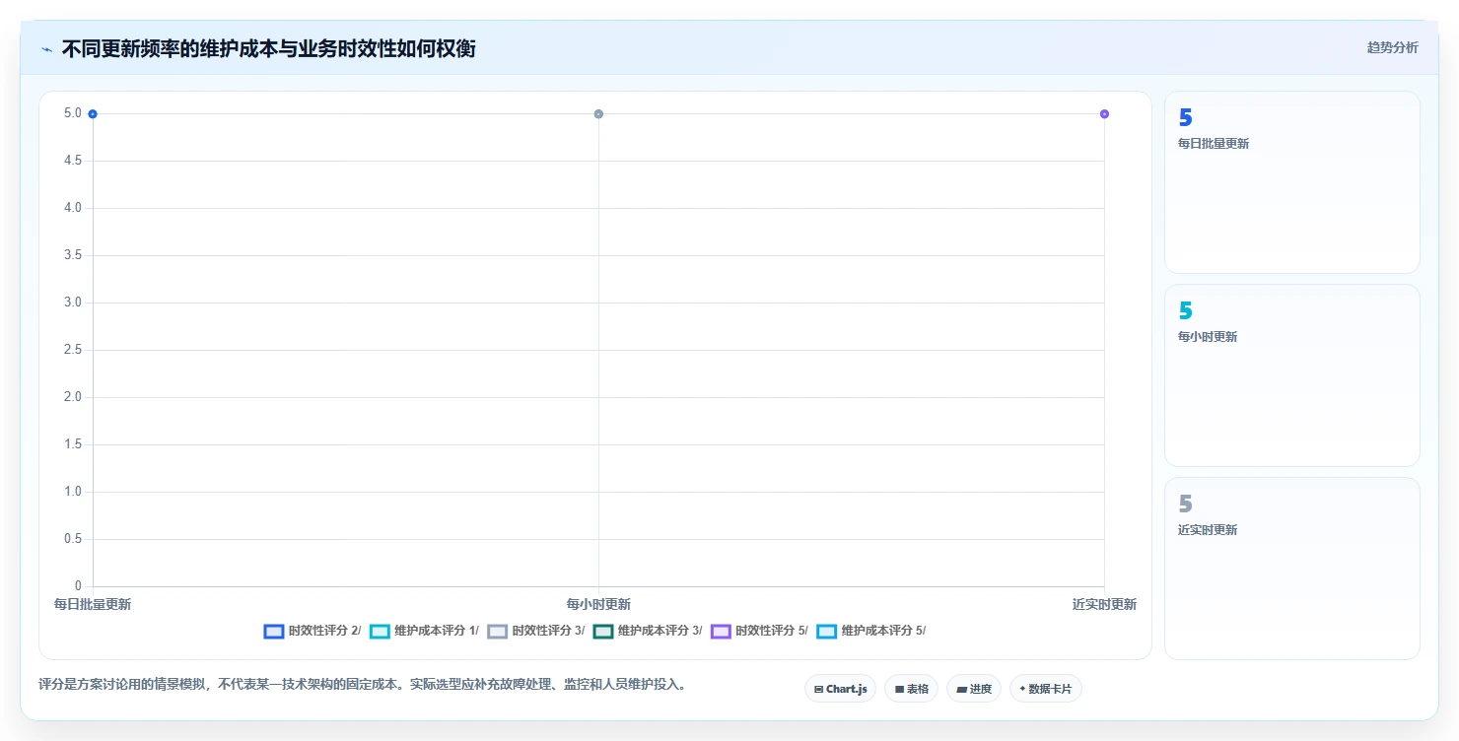Screen dimensions: 1459x741
Task: Toggle the 时效性评分 5/ legend item
Action: [x=759, y=631]
